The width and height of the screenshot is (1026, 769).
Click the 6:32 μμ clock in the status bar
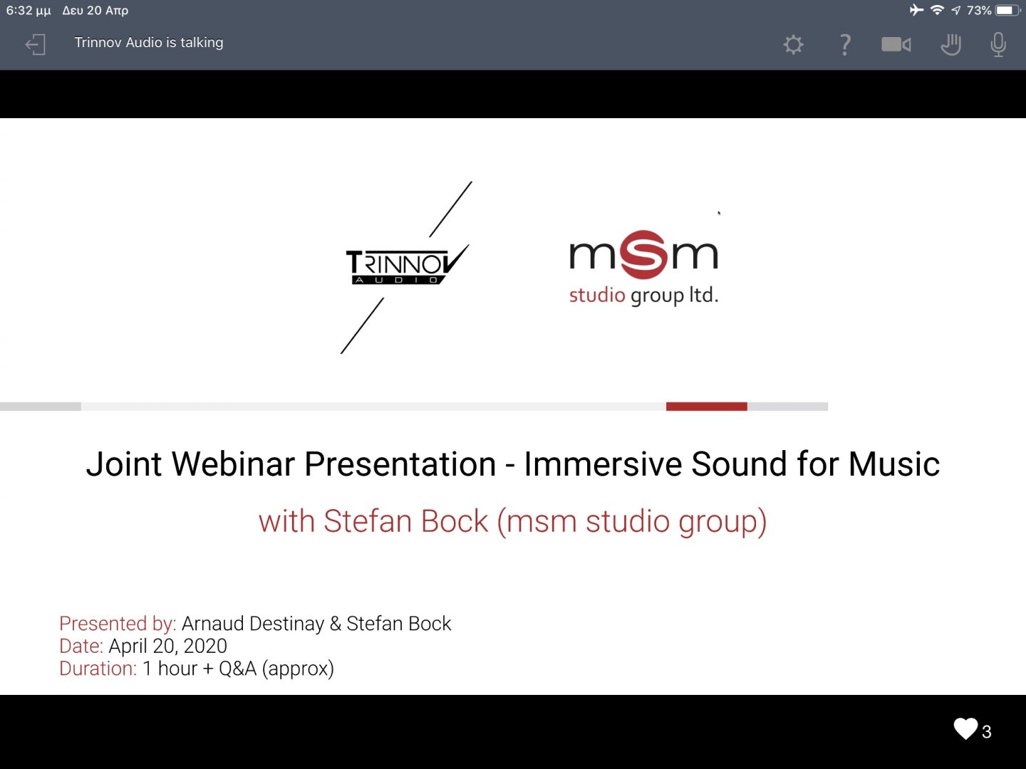[28, 11]
